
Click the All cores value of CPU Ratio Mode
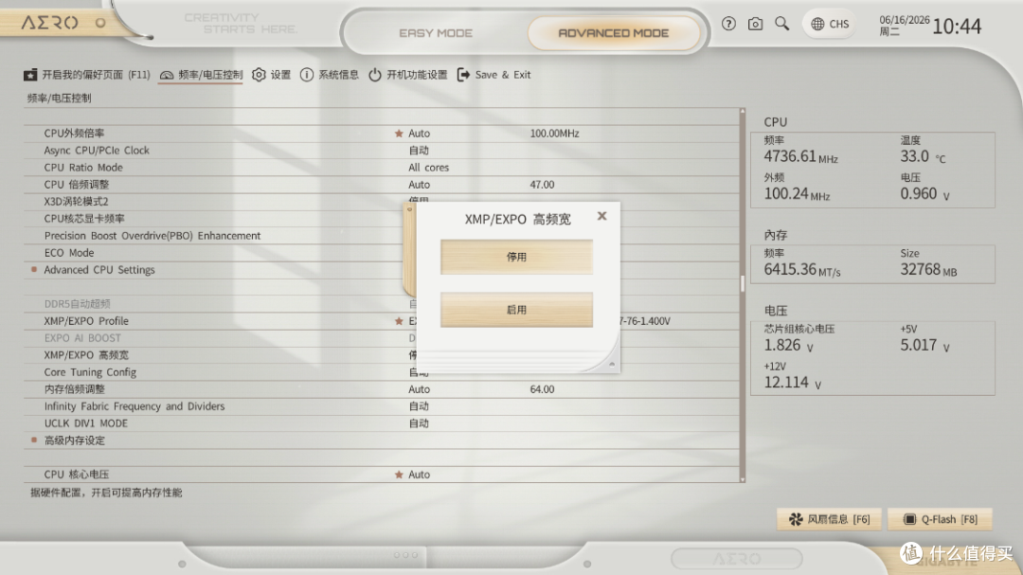(x=429, y=167)
